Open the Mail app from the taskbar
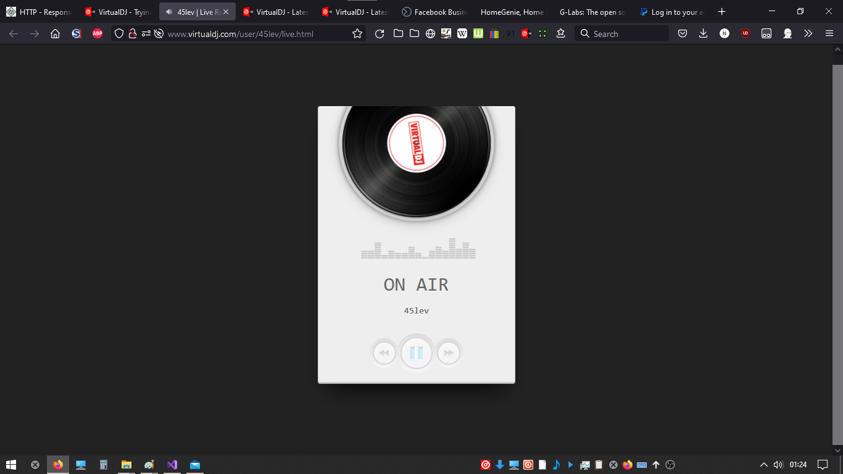 pos(195,465)
